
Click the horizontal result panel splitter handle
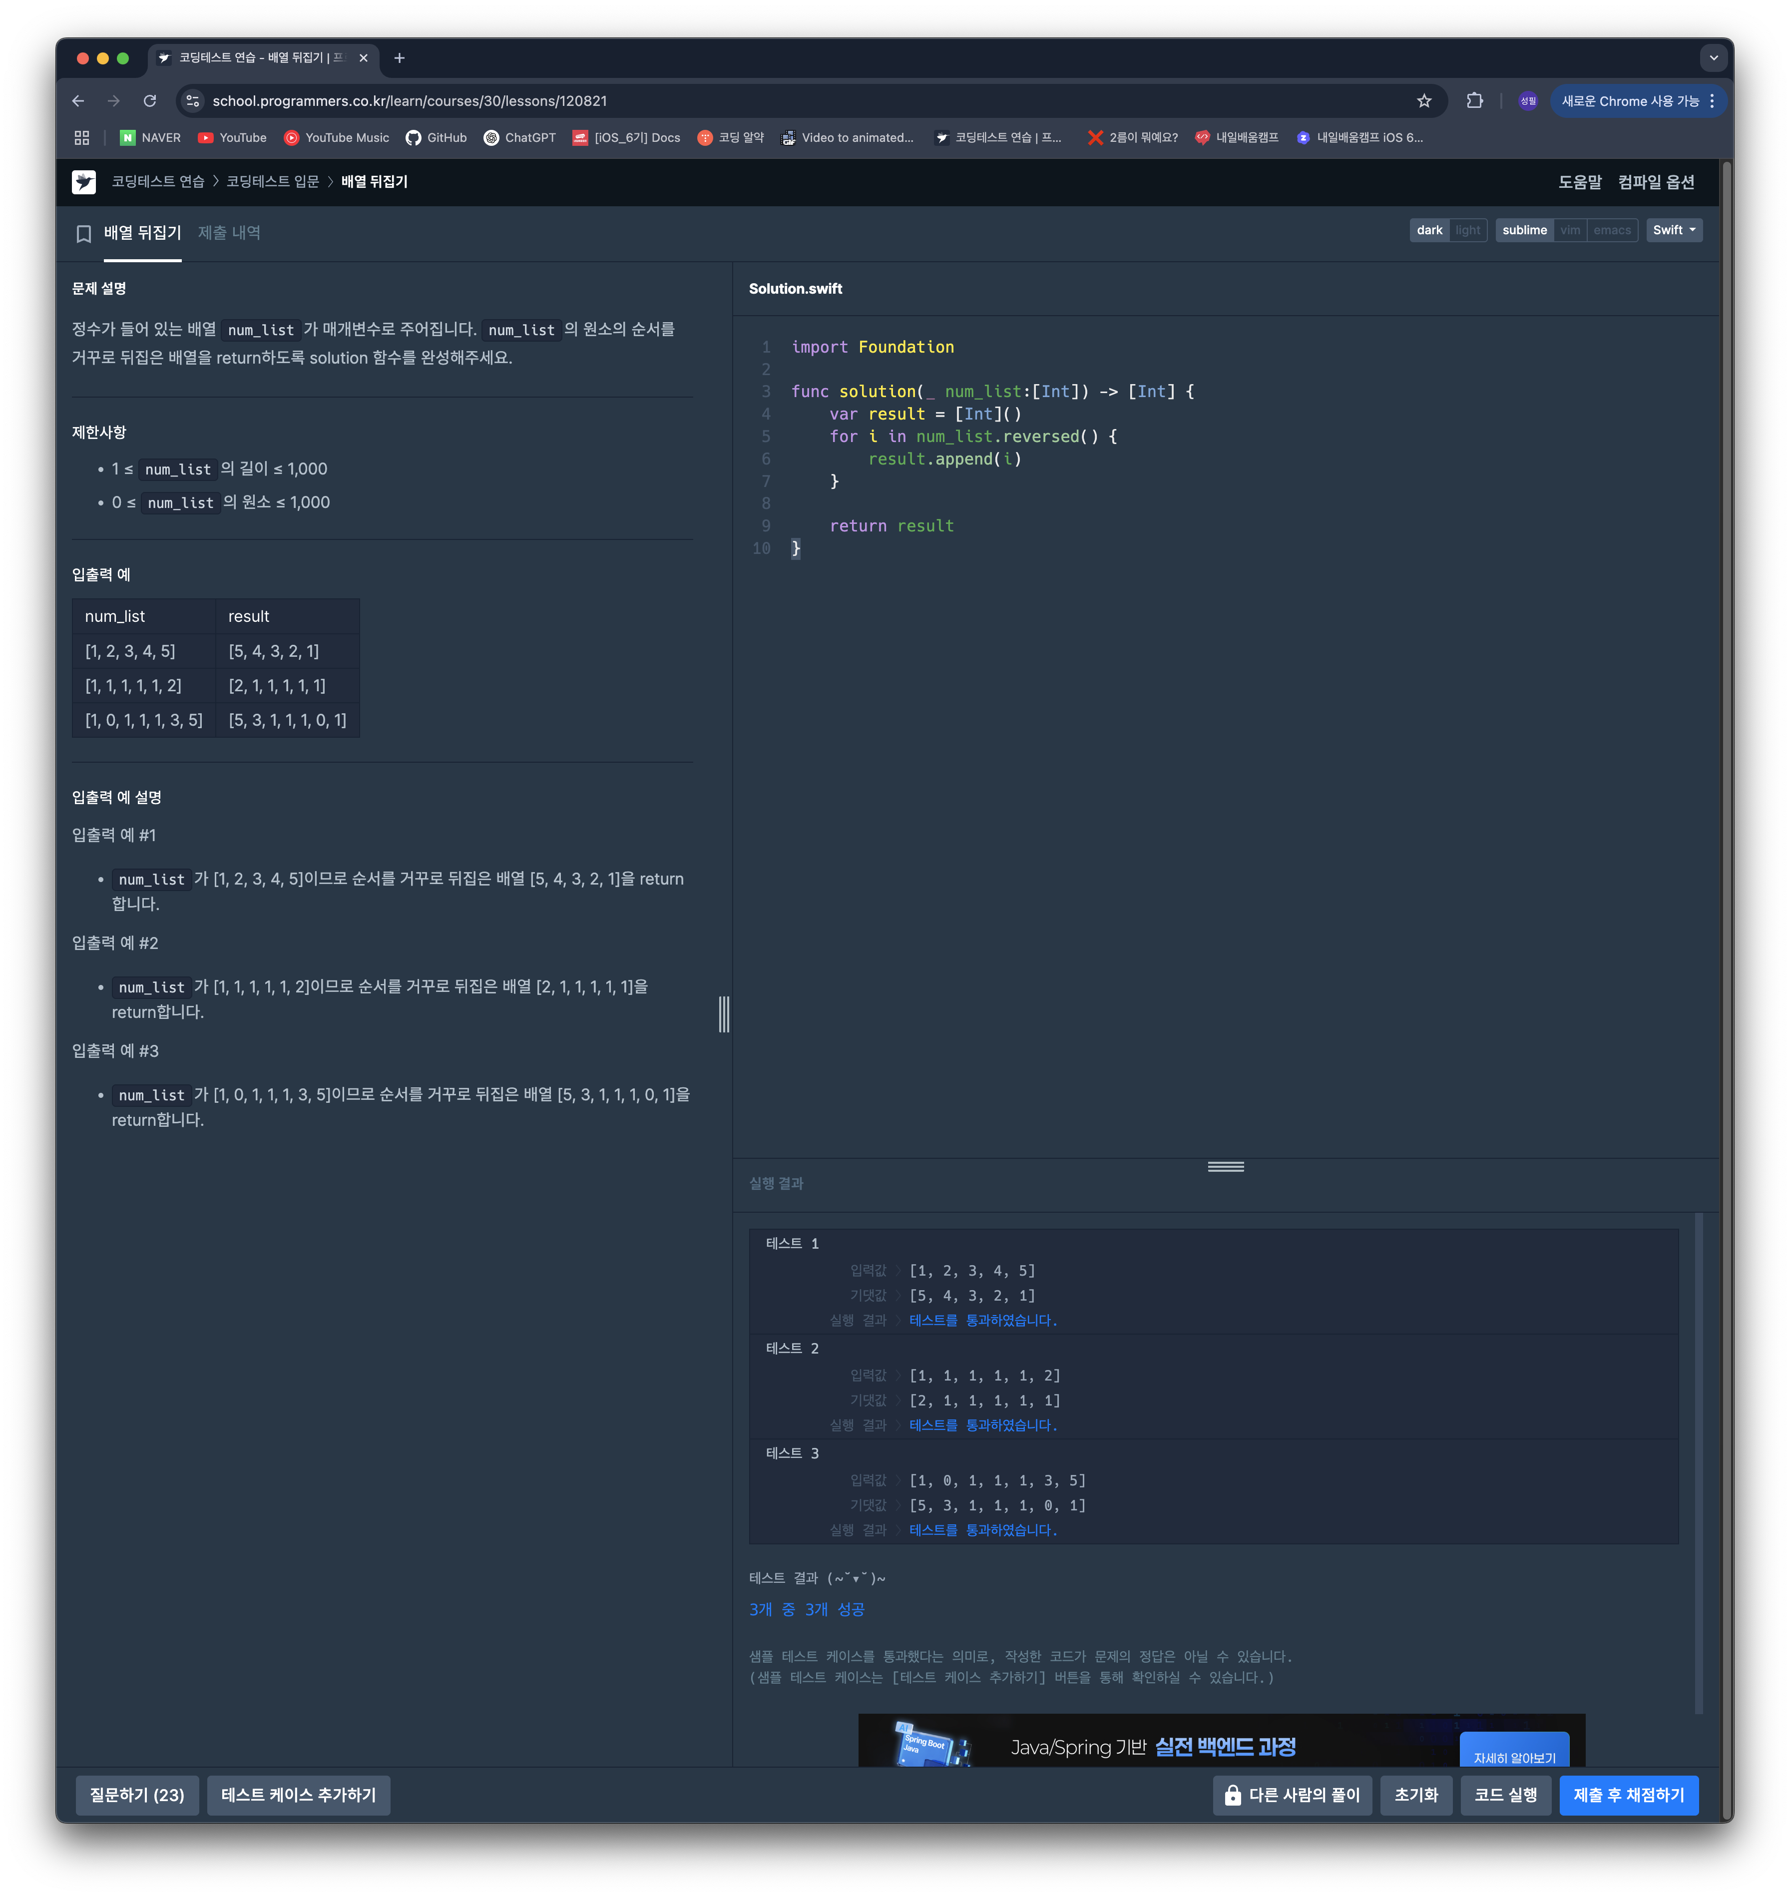[x=1225, y=1166]
